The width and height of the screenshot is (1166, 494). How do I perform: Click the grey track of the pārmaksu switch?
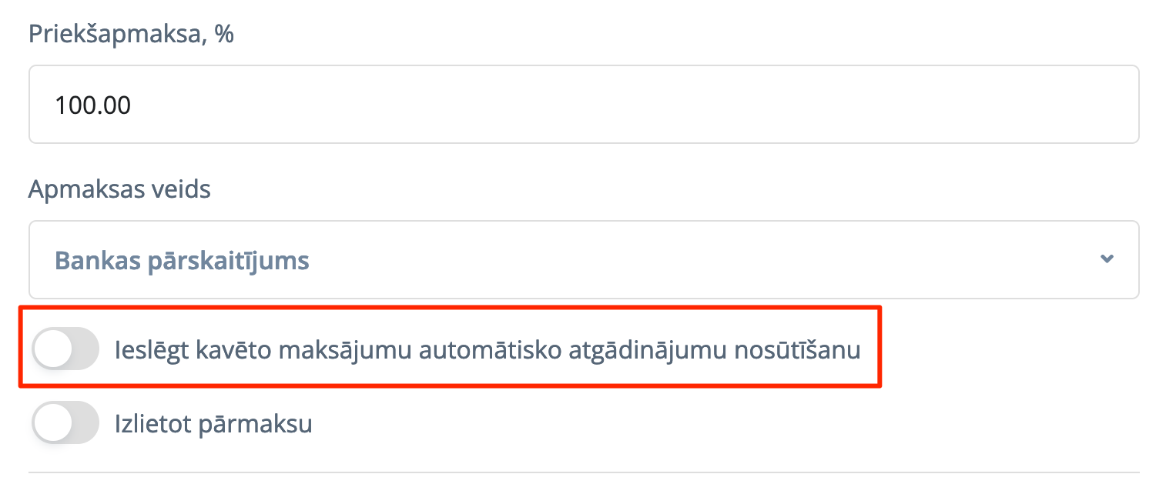(x=85, y=422)
